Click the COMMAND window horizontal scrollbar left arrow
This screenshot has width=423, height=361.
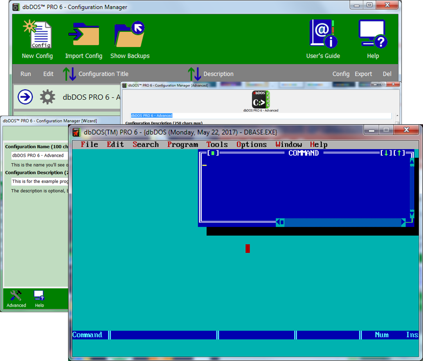pyautogui.click(x=278, y=222)
